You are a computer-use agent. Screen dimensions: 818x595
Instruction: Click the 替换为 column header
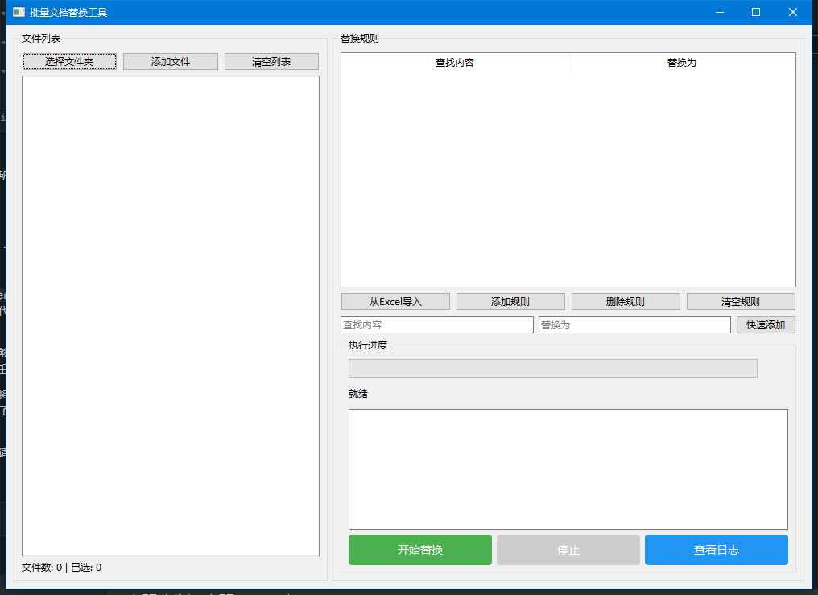point(682,63)
